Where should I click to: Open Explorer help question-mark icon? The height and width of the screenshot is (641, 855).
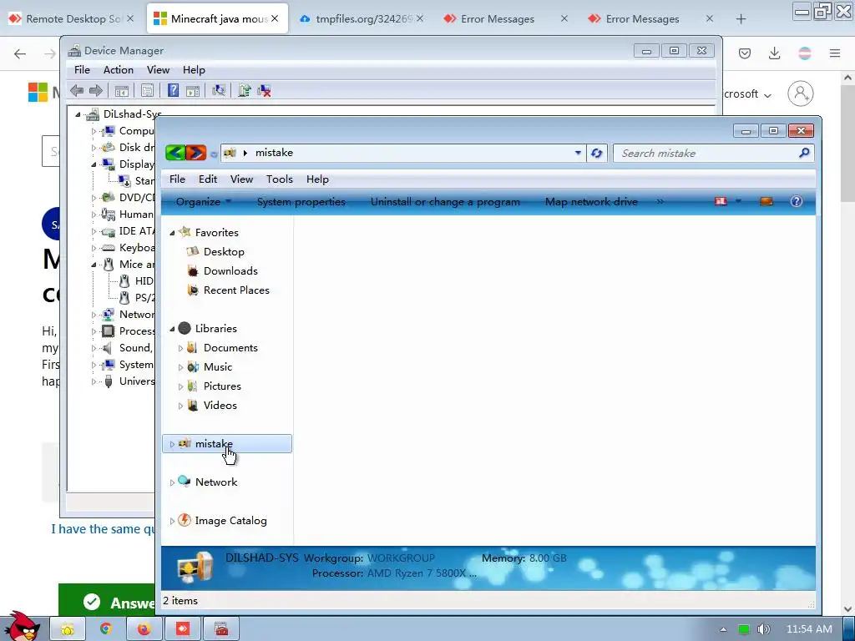[796, 202]
